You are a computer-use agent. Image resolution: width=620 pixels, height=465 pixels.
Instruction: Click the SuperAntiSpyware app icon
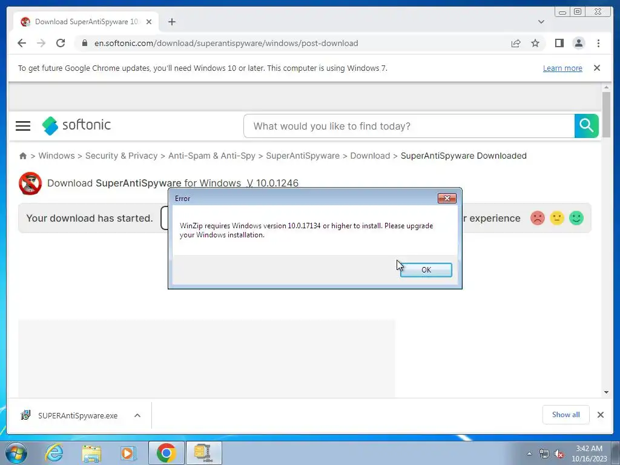click(x=30, y=183)
